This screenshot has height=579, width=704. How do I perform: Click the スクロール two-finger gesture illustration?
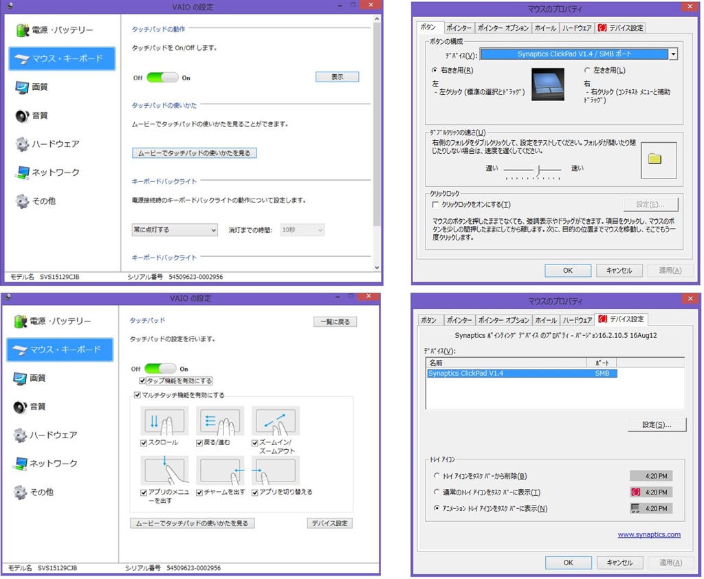[x=164, y=421]
